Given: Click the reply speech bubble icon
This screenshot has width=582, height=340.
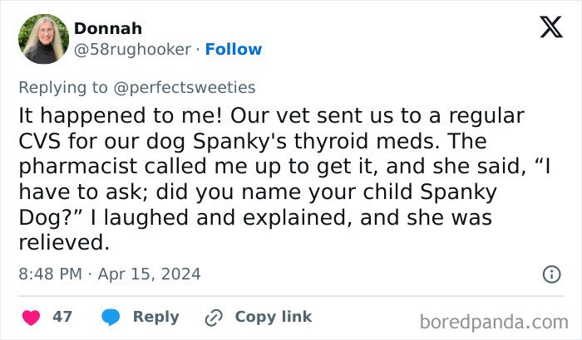Looking at the screenshot, I should pos(110,317).
